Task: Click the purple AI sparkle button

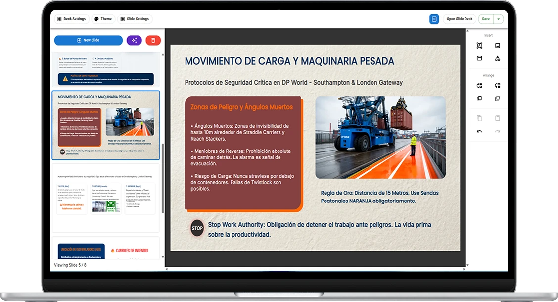Action: coord(134,40)
